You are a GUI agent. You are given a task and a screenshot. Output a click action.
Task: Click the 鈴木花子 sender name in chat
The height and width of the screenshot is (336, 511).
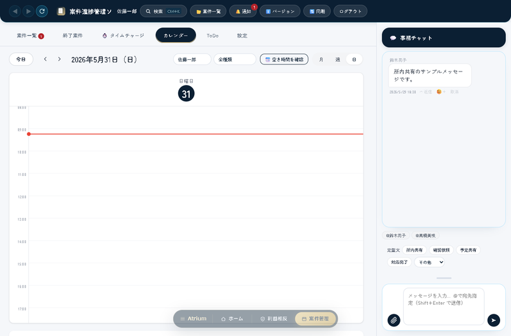point(398,60)
